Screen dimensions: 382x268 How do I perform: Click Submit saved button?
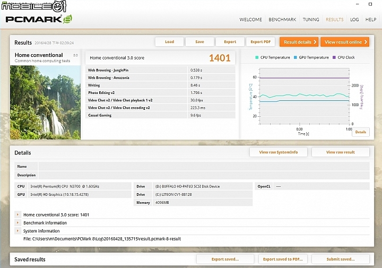coord(340,259)
